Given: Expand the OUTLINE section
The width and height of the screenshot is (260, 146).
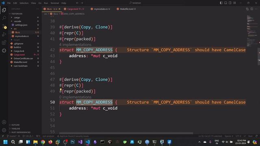Looking at the screenshot, I should [x=15, y=125].
